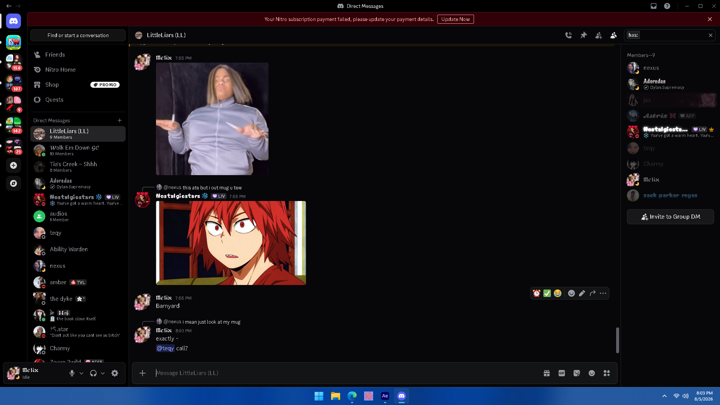720x405 pixels.
Task: Select the LittleLiars (LL) group chat
Action: (78, 134)
